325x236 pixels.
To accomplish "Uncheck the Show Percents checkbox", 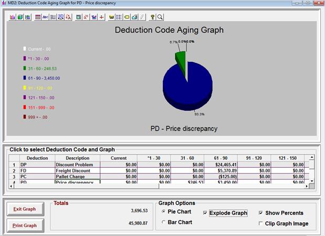I will coord(261,213).
